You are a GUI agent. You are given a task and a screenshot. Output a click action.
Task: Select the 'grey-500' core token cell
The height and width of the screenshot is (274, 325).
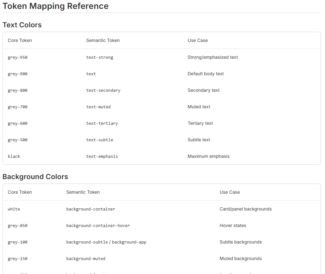(18, 140)
